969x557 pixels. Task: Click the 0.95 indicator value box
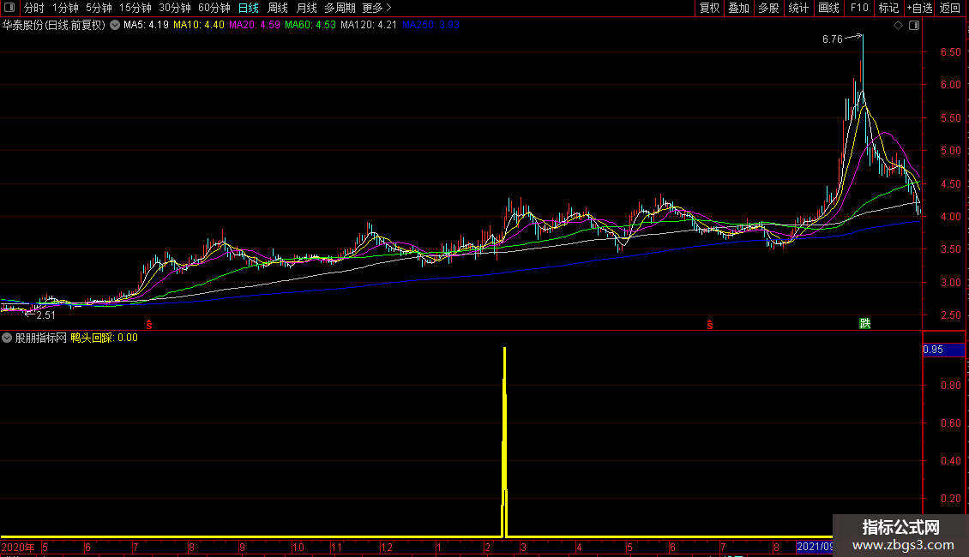[943, 350]
